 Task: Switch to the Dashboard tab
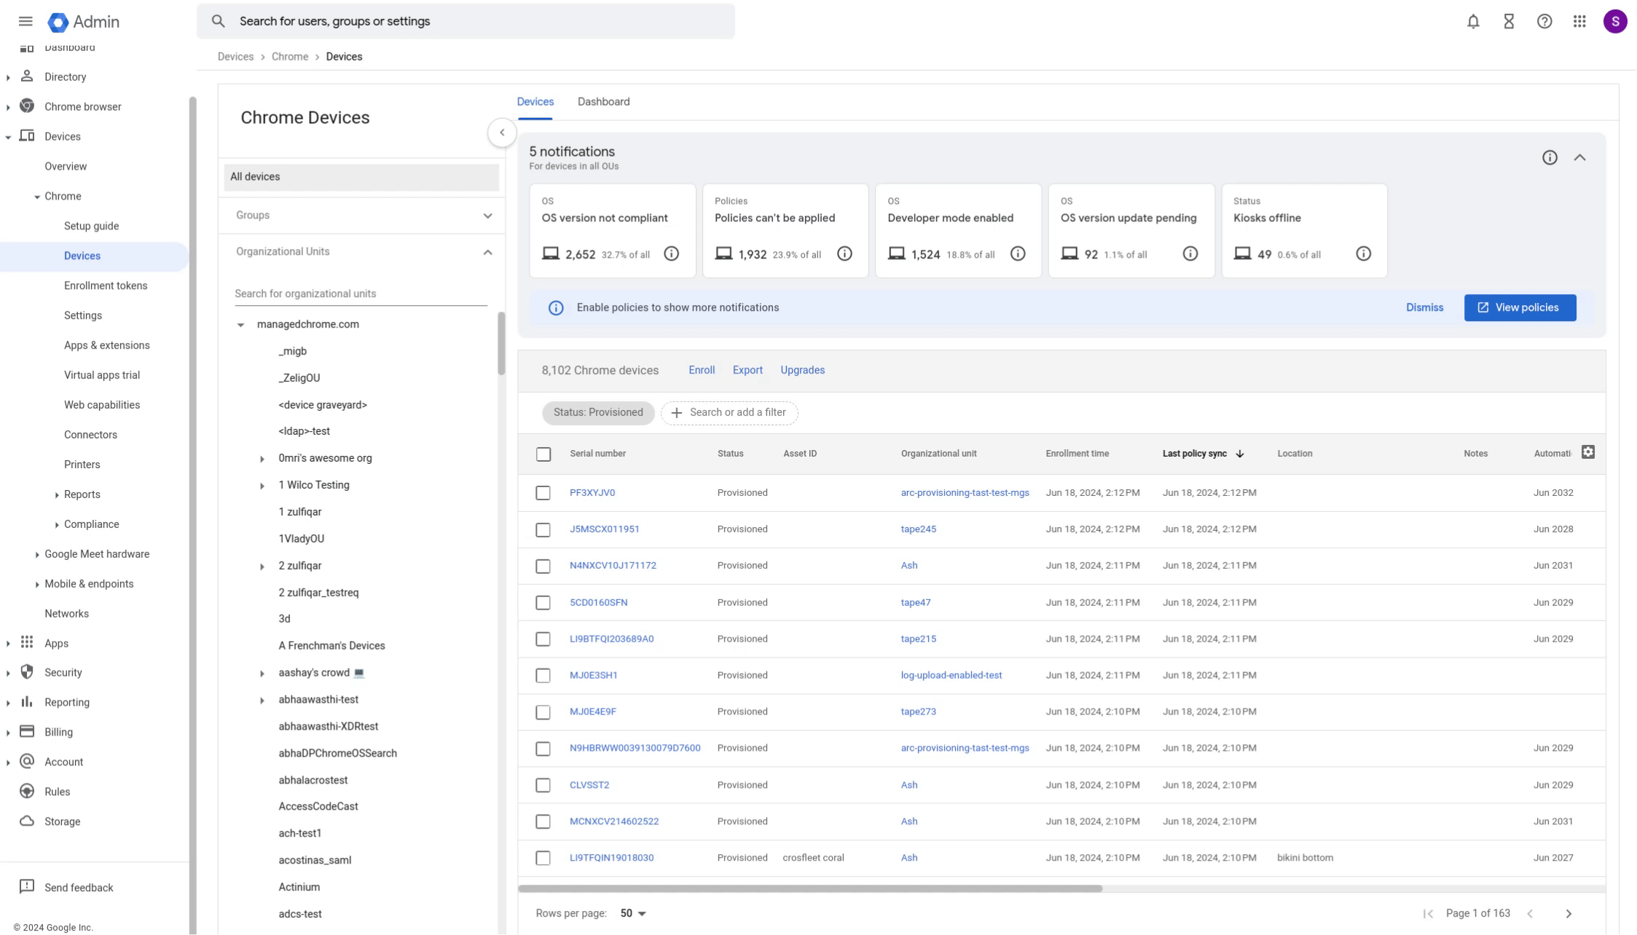tap(604, 101)
